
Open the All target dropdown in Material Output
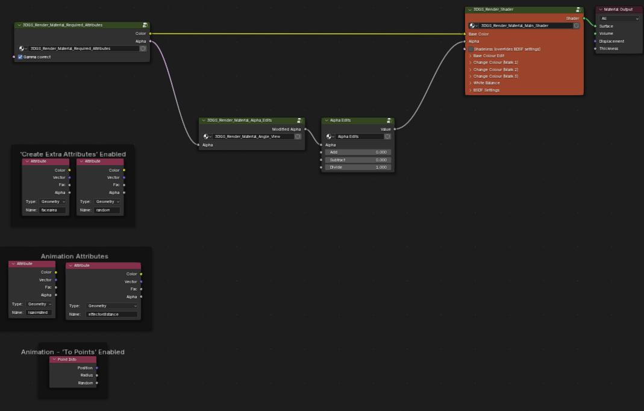coord(619,19)
